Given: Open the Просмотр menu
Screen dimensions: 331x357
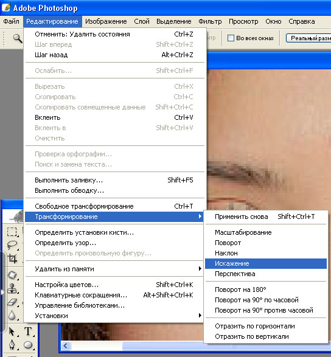Looking at the screenshot, I should [x=243, y=21].
